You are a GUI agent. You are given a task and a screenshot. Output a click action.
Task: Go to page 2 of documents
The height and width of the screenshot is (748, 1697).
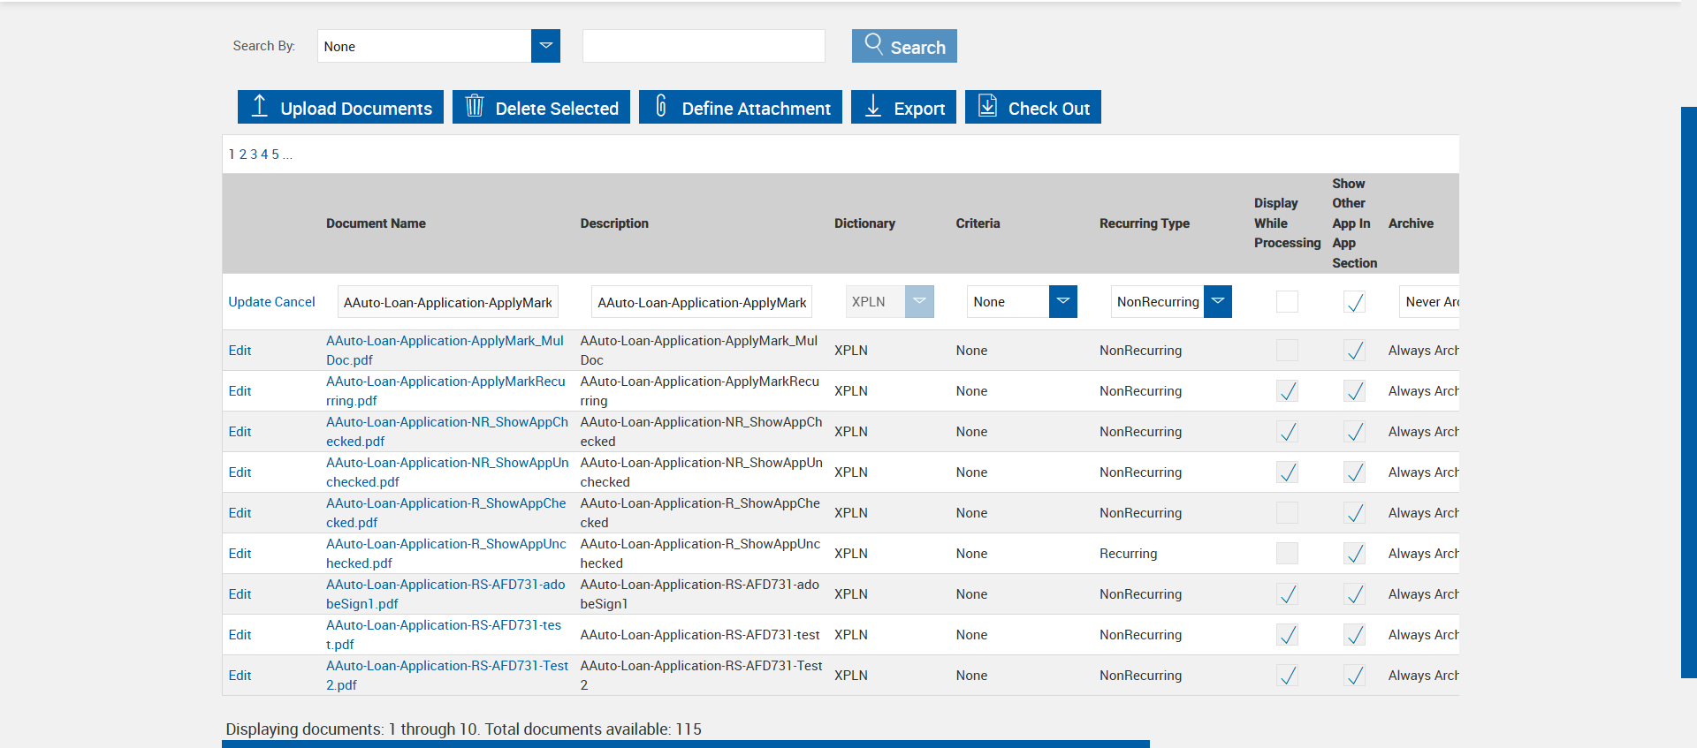pos(243,155)
